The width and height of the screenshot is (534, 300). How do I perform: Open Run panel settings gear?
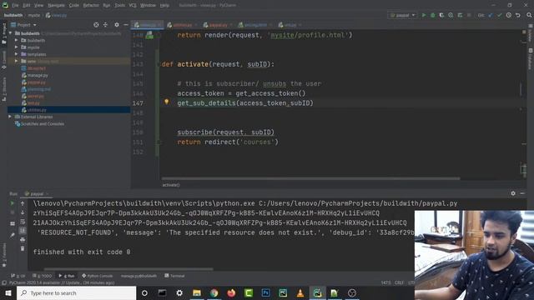[513, 193]
